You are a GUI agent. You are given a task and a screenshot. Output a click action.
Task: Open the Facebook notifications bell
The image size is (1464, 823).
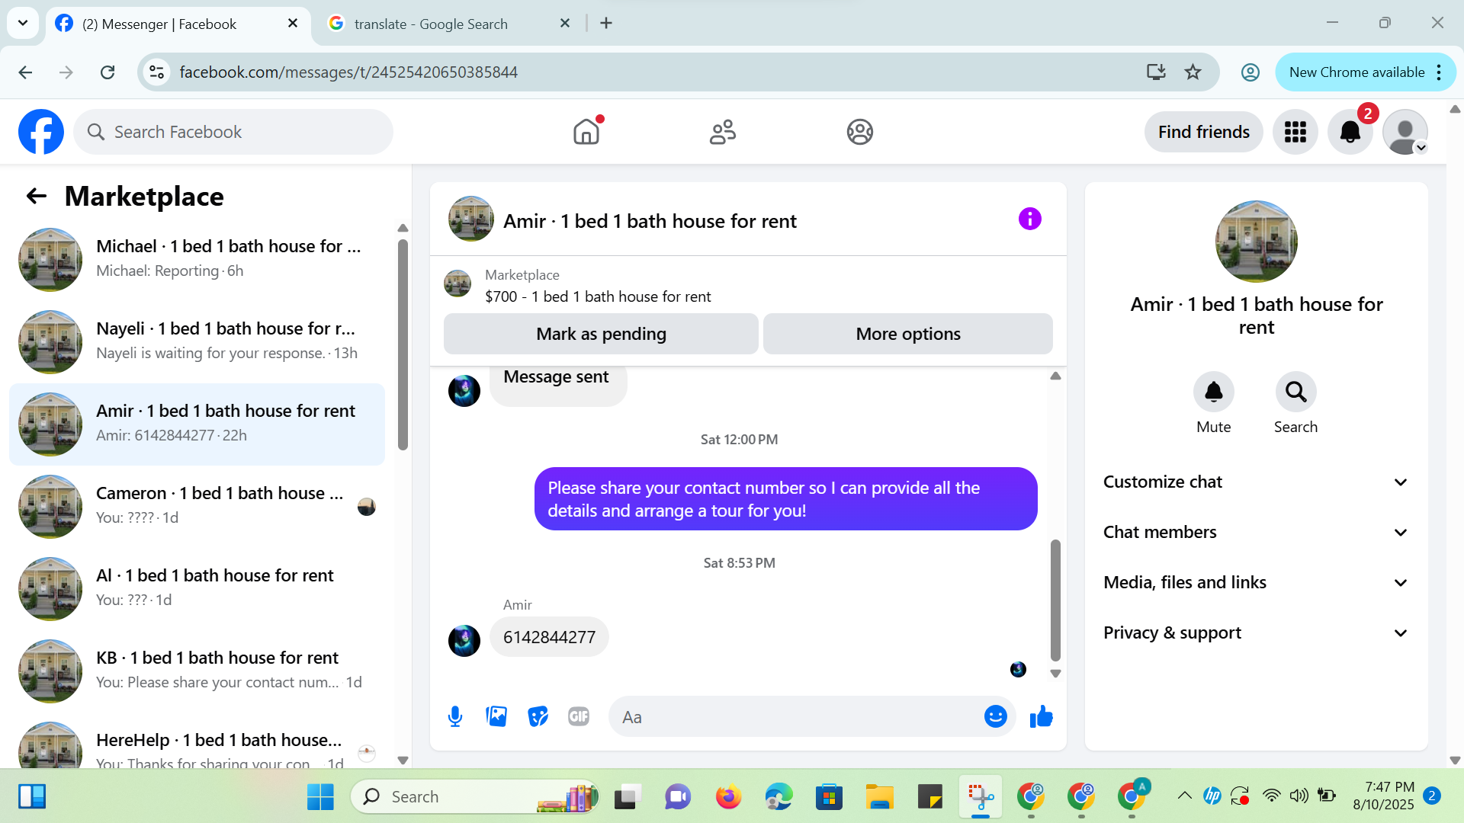pos(1350,132)
